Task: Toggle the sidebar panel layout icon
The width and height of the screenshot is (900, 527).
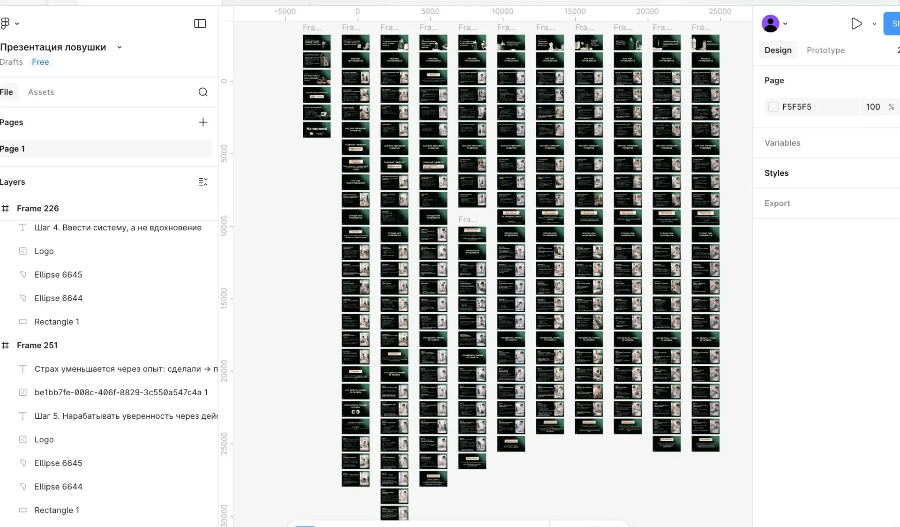Action: coord(200,23)
